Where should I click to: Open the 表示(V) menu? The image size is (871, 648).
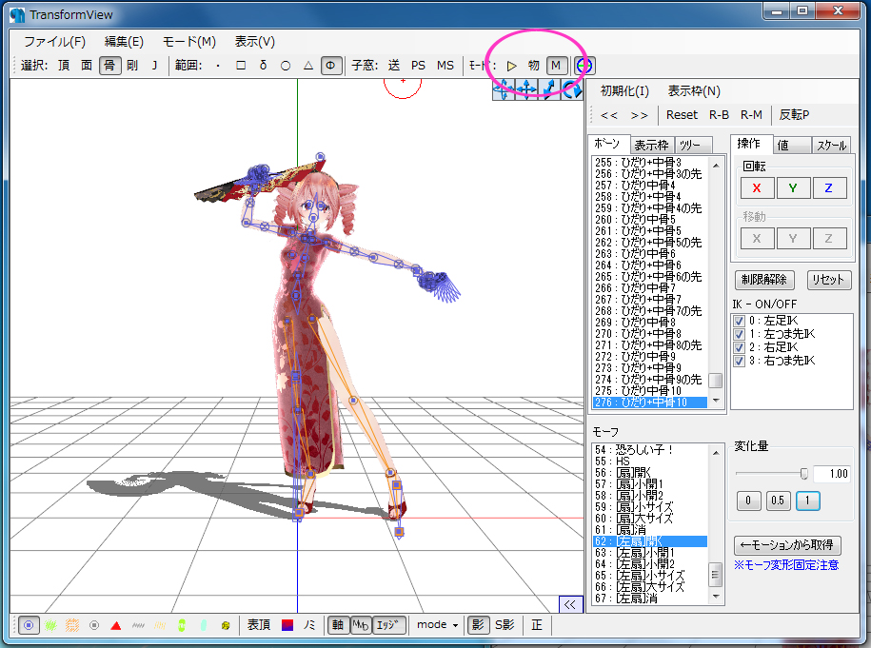click(x=254, y=42)
